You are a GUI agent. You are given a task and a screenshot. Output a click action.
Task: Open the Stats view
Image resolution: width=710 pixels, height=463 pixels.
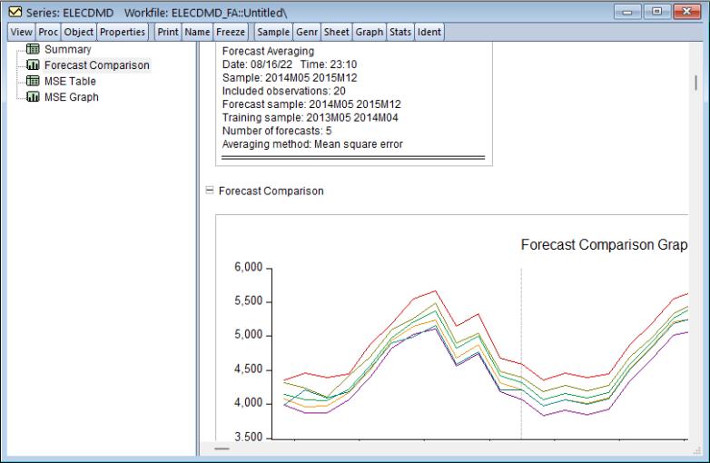399,32
